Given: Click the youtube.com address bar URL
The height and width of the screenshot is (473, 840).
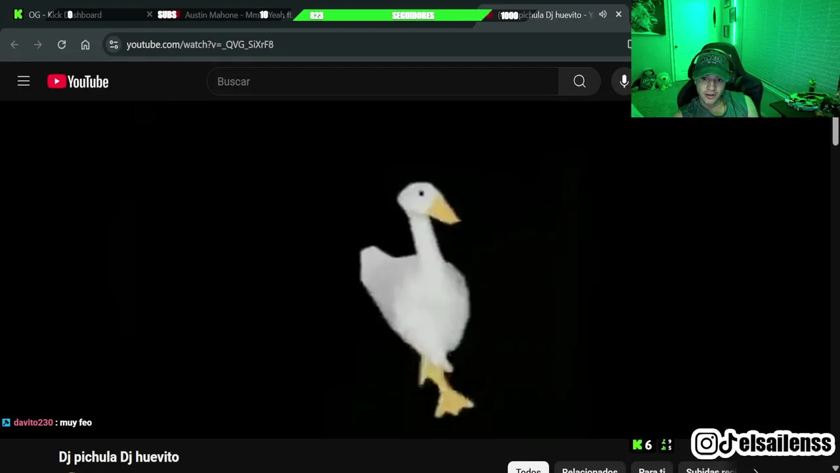Looking at the screenshot, I should click(x=199, y=45).
